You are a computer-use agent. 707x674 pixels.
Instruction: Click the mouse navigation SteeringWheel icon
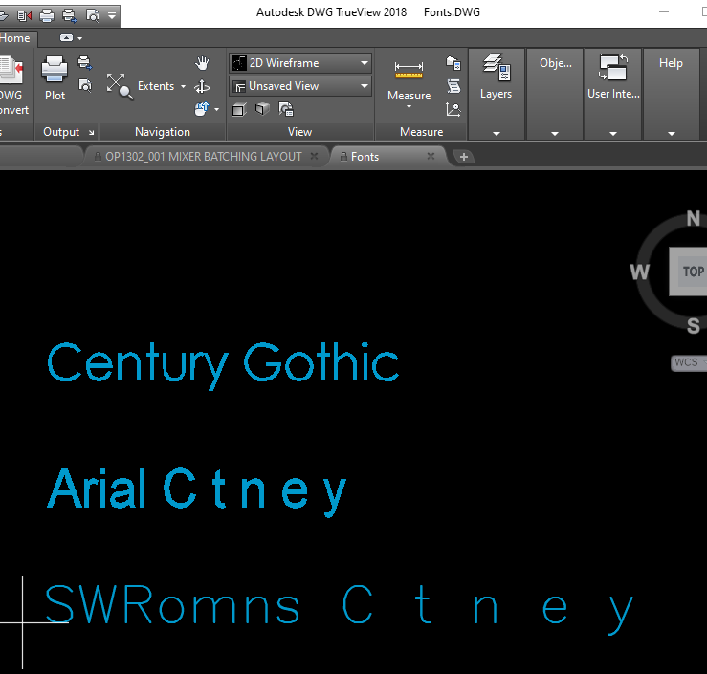point(202,109)
